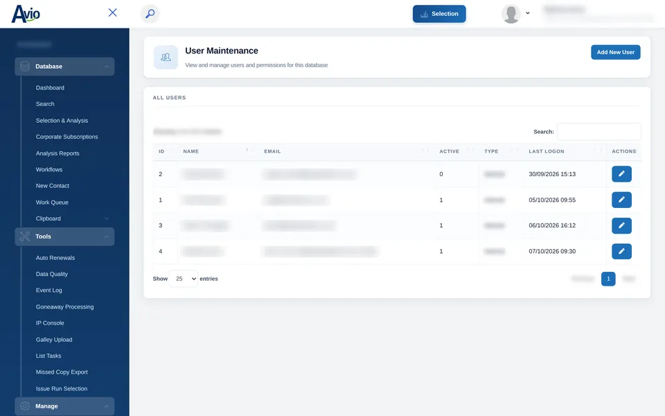The width and height of the screenshot is (665, 416).
Task: Edit user with ID 4
Action: pos(621,251)
